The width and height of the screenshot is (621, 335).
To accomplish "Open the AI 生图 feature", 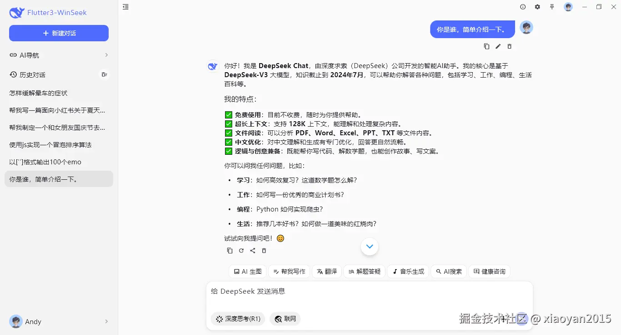I will tap(247, 271).
